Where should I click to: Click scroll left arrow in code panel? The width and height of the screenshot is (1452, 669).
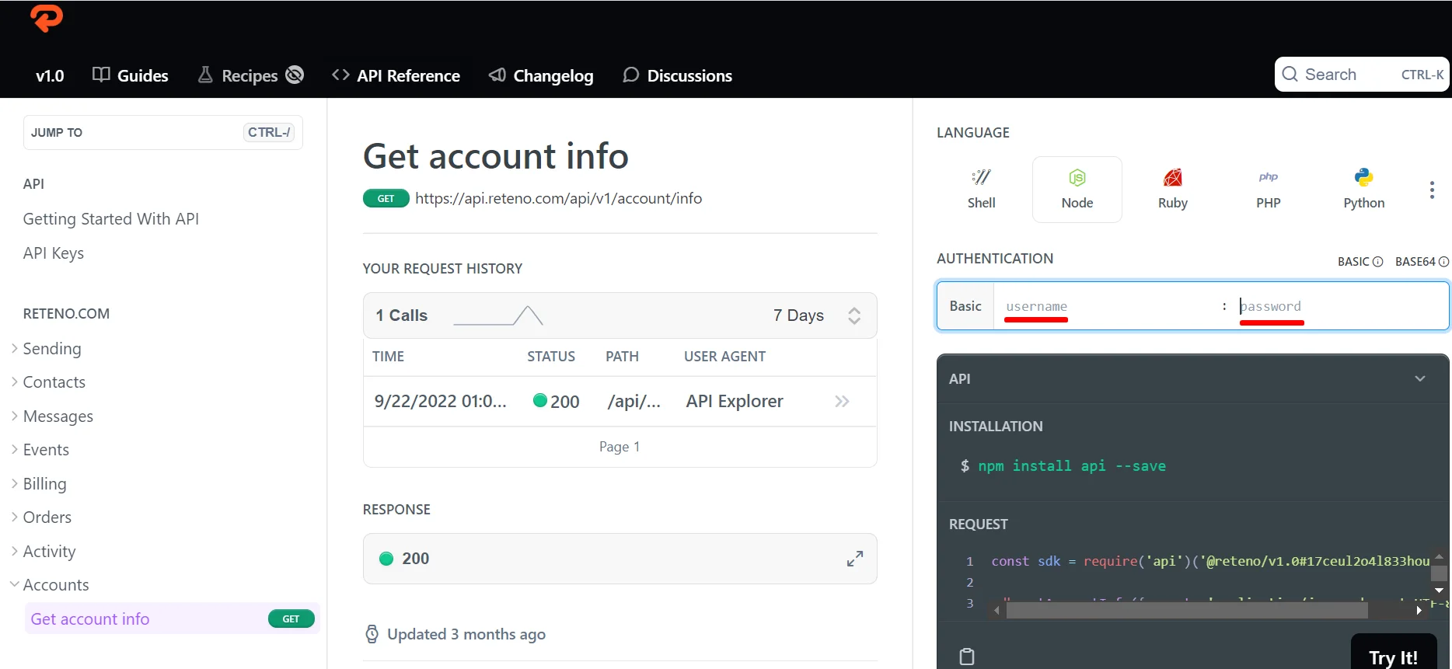[997, 611]
